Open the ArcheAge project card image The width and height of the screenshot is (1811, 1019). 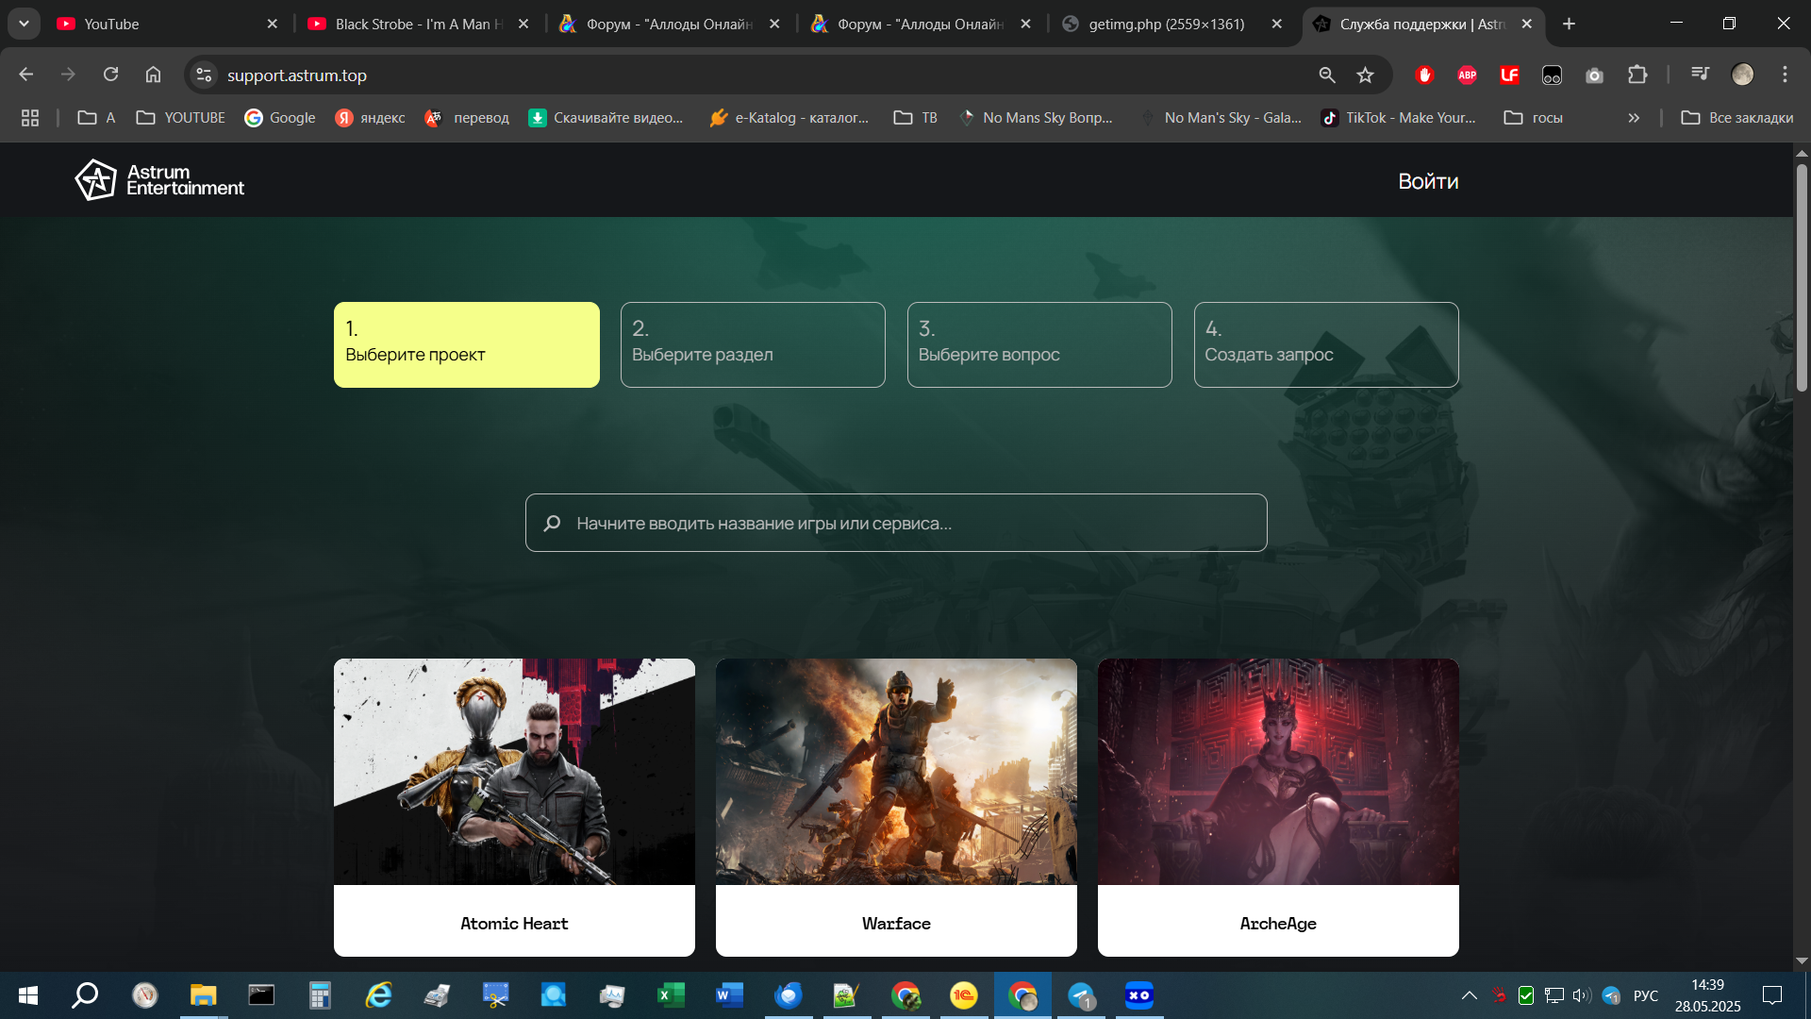click(1278, 772)
